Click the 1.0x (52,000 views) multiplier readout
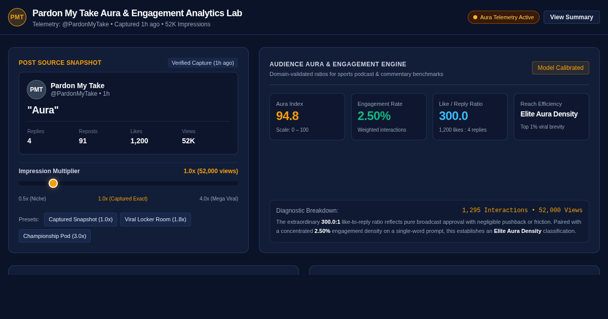This screenshot has width=608, height=319. tap(211, 171)
